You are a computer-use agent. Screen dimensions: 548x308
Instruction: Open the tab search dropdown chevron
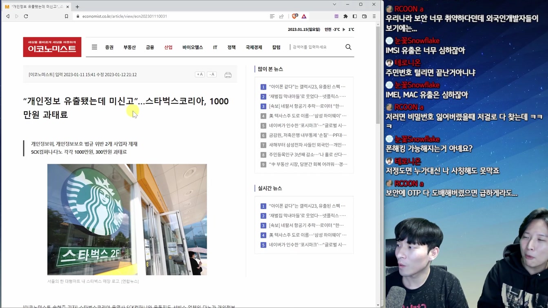coord(334,4)
